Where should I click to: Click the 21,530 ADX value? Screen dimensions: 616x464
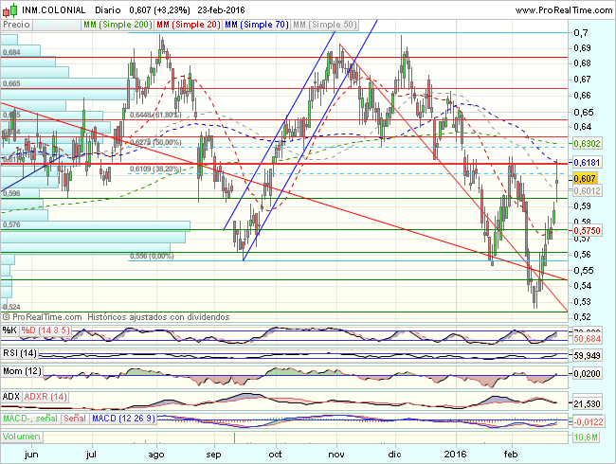point(587,404)
